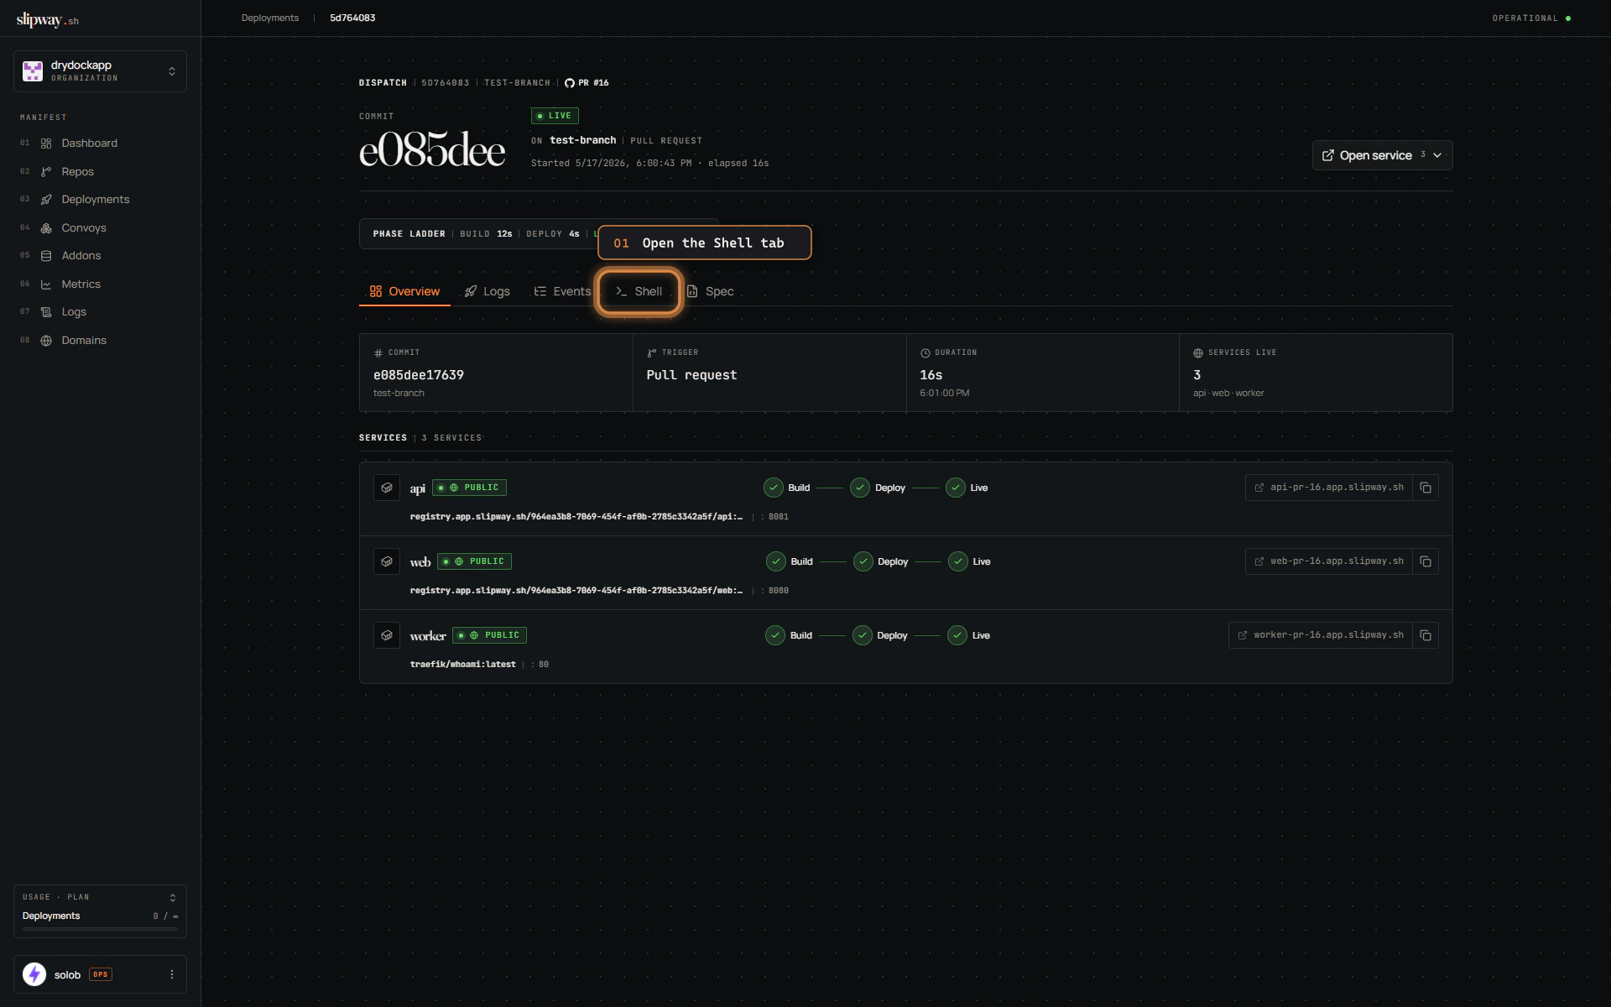Open the PR #16 GitHub link
The height and width of the screenshot is (1007, 1611).
[x=587, y=83]
